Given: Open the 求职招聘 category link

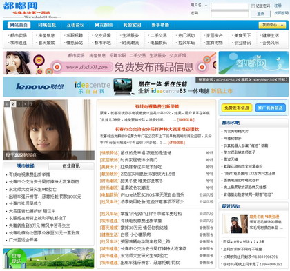Looking at the screenshot, I should pos(75,35).
